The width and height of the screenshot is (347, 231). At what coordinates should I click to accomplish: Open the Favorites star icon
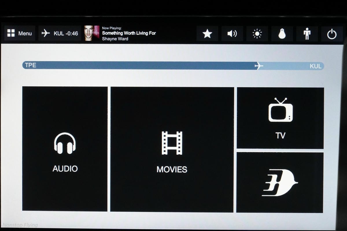(x=207, y=34)
